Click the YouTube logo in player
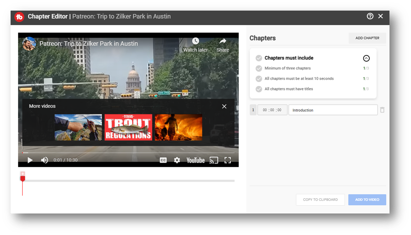Viewport: 411px width, 235px height. pos(196,160)
